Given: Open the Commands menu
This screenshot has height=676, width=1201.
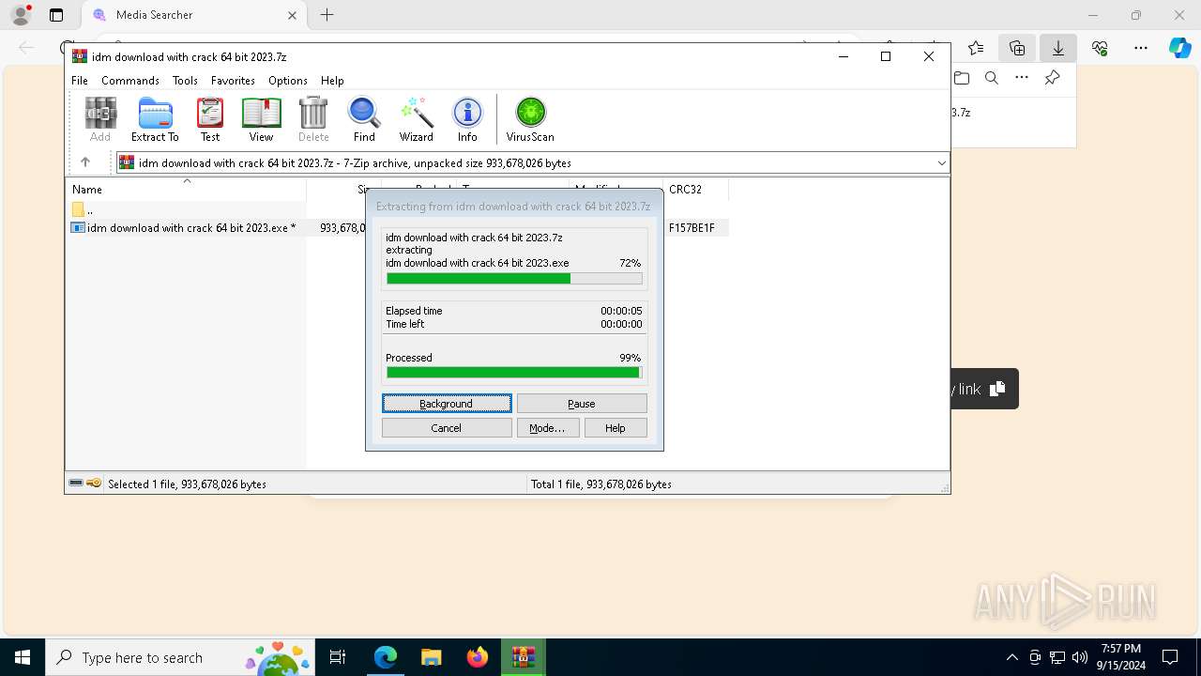Looking at the screenshot, I should pos(130,81).
